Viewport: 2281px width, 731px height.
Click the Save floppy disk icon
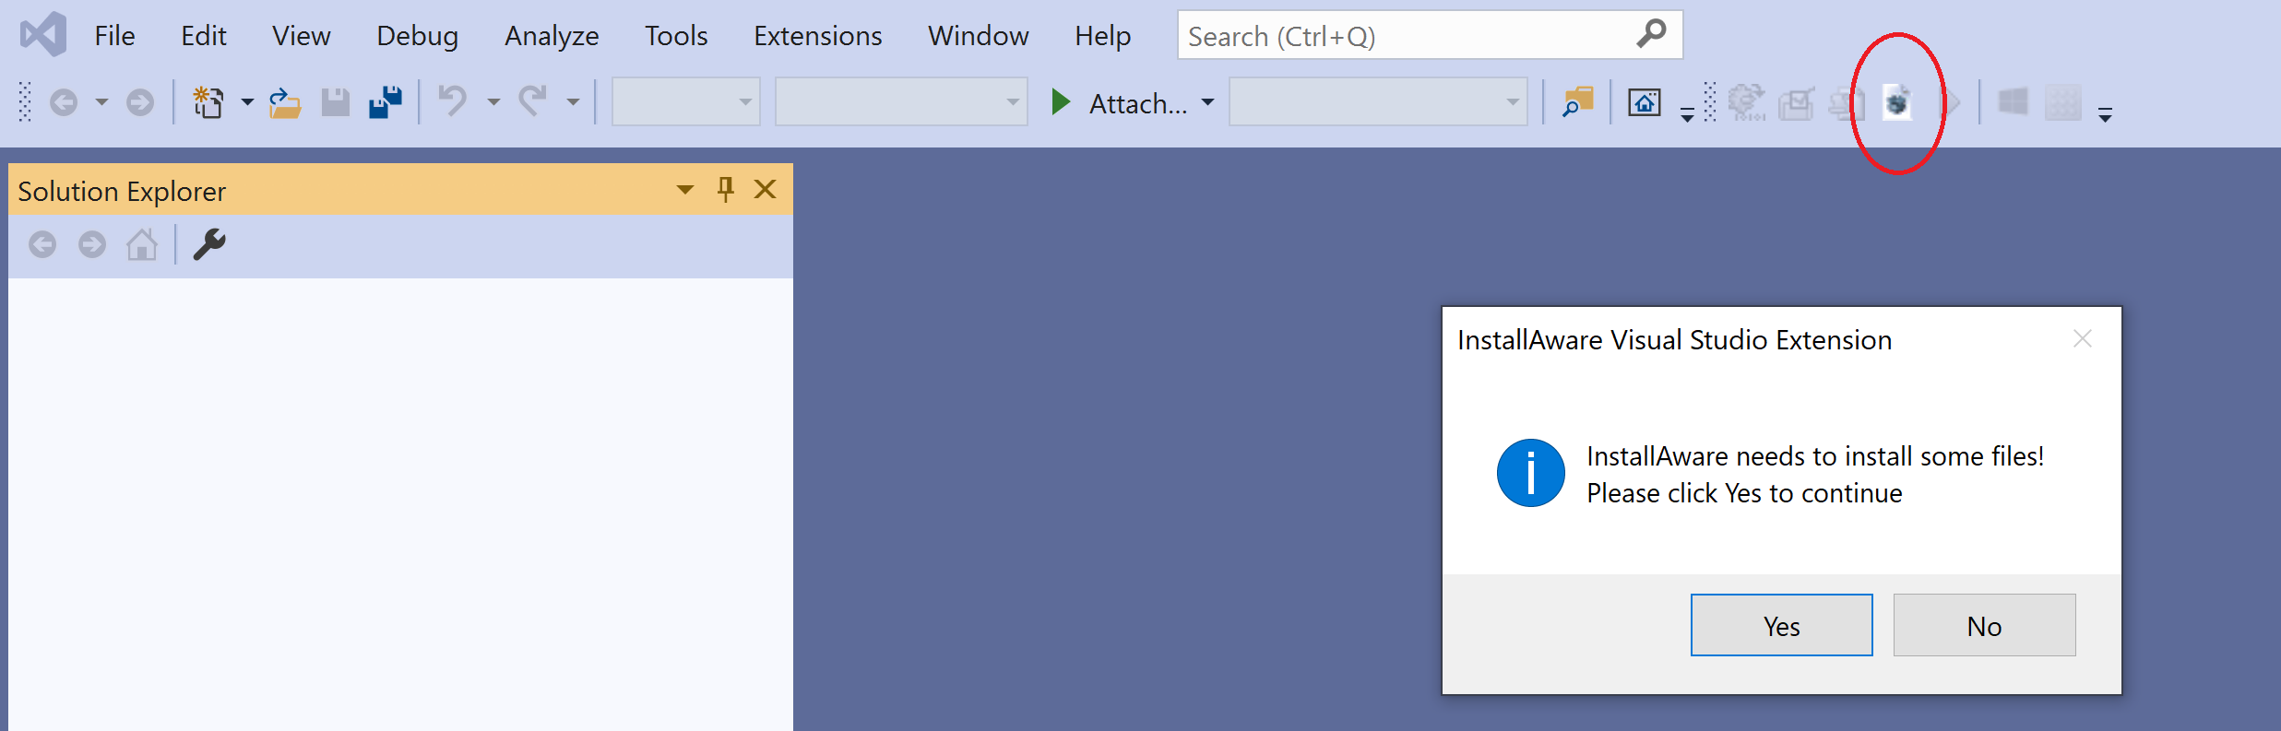[x=336, y=102]
